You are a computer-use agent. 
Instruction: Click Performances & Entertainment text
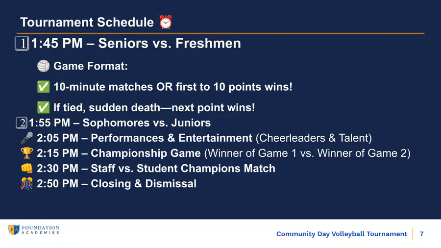coord(171,138)
